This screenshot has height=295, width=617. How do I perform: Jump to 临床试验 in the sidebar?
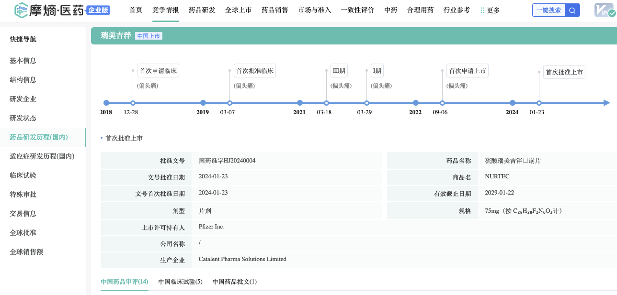click(23, 175)
